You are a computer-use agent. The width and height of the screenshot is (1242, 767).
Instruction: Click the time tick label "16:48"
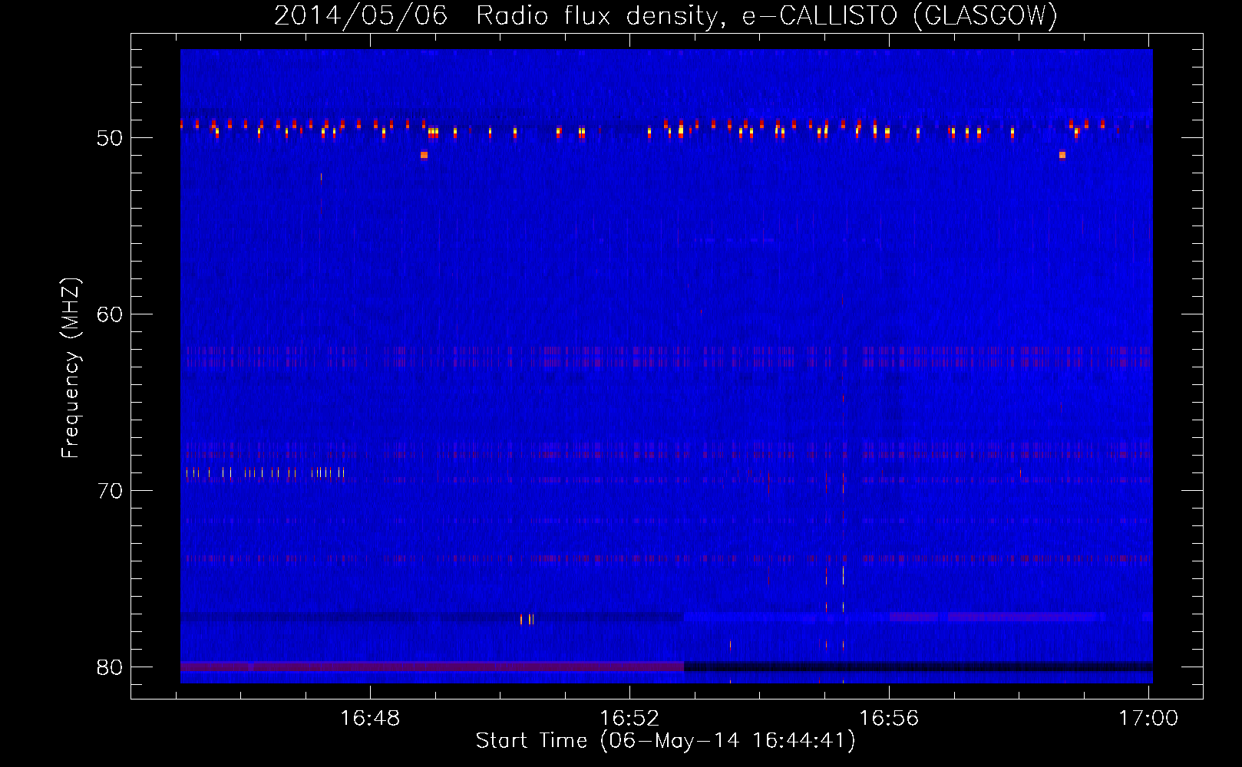370,719
